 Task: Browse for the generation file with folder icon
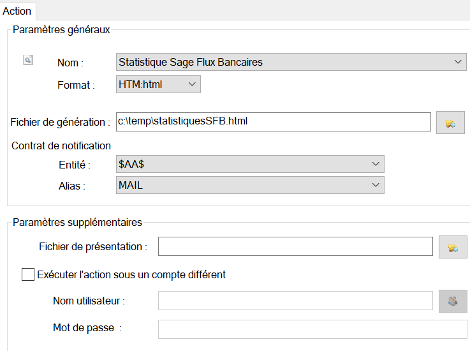[450, 123]
